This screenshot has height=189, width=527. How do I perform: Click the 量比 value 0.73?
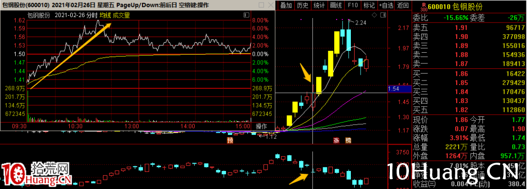coord(518,147)
